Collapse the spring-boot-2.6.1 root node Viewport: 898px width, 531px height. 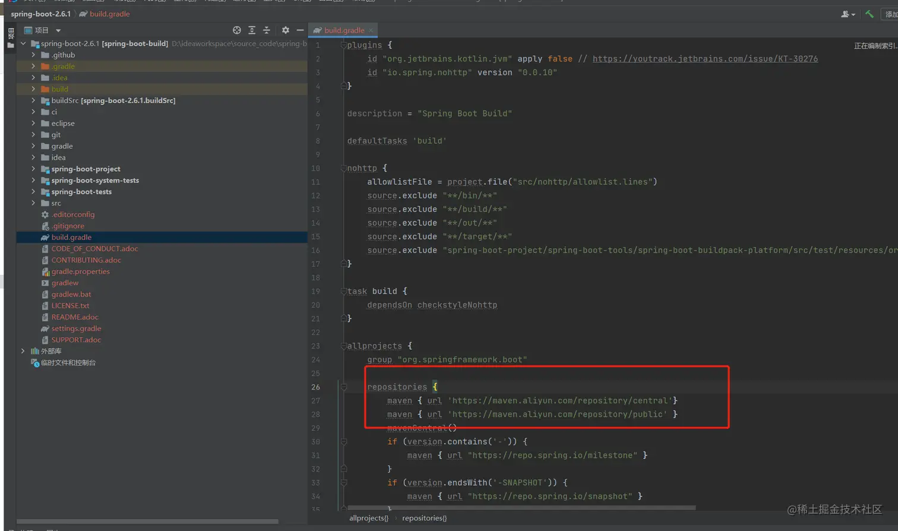click(x=23, y=43)
